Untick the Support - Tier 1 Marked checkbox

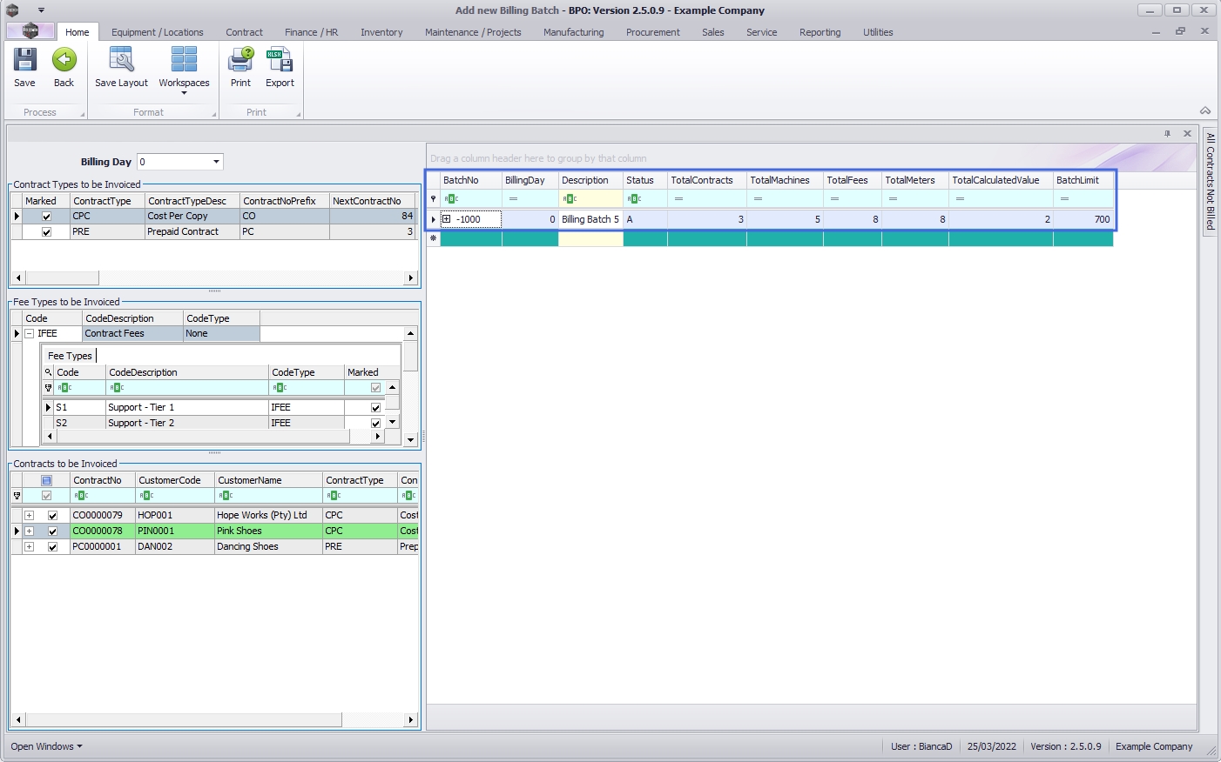(x=375, y=408)
